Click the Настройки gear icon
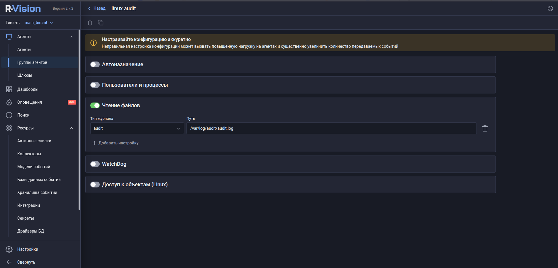 [x=9, y=249]
